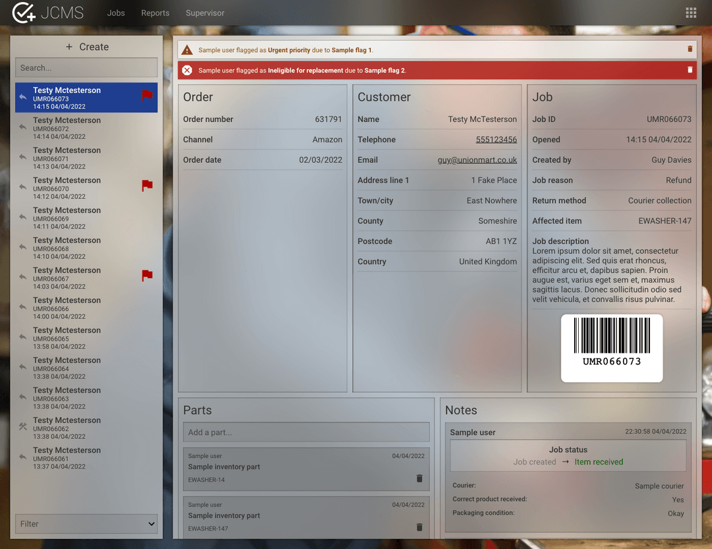Viewport: 712px width, 549px height.
Task: Click the note timestamp 22:30:58 04/04/2022
Action: point(655,432)
